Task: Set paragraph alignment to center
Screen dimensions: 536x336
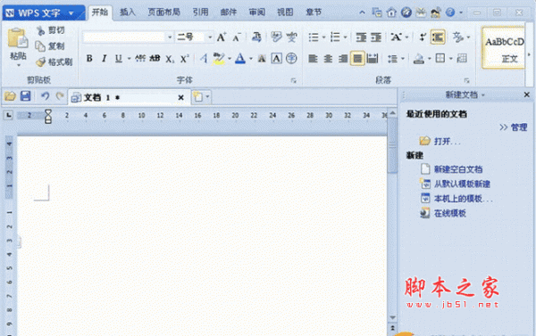Action: 328,59
